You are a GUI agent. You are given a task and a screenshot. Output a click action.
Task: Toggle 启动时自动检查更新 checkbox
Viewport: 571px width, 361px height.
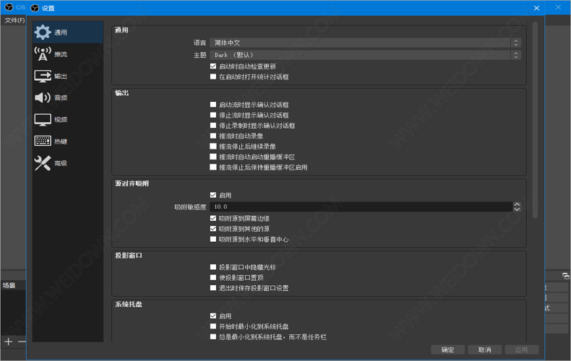click(213, 66)
